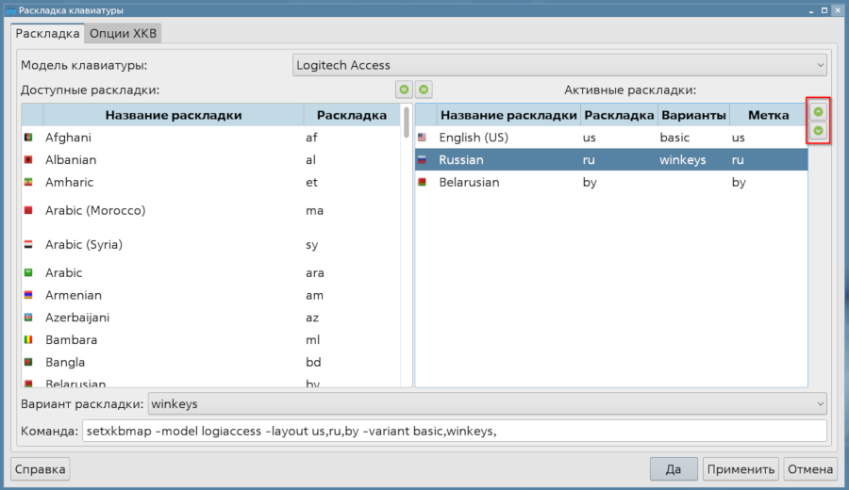The width and height of the screenshot is (849, 490).
Task: Open the keyboard model dropdown Logitech Access
Action: [x=559, y=65]
